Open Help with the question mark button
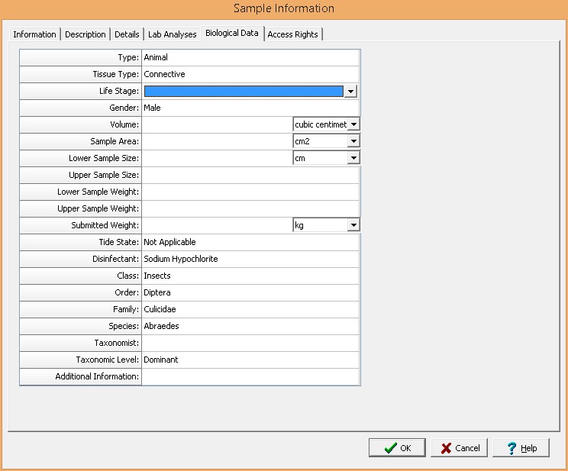Image resolution: width=568 pixels, height=471 pixels. (521, 448)
